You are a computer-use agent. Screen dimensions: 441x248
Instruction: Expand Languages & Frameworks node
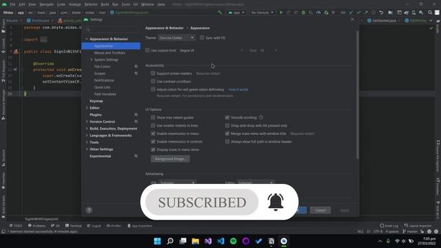(87, 135)
